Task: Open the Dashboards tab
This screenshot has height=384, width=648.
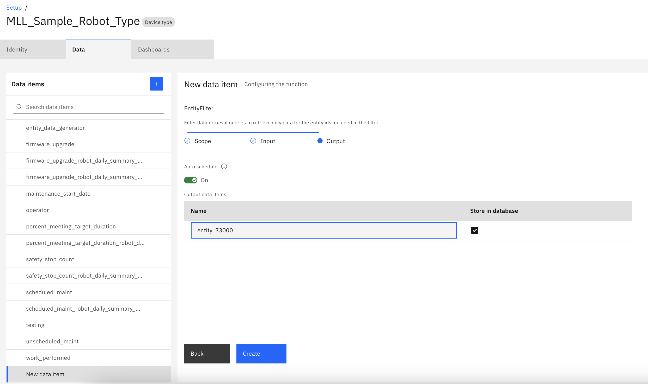Action: (x=173, y=49)
